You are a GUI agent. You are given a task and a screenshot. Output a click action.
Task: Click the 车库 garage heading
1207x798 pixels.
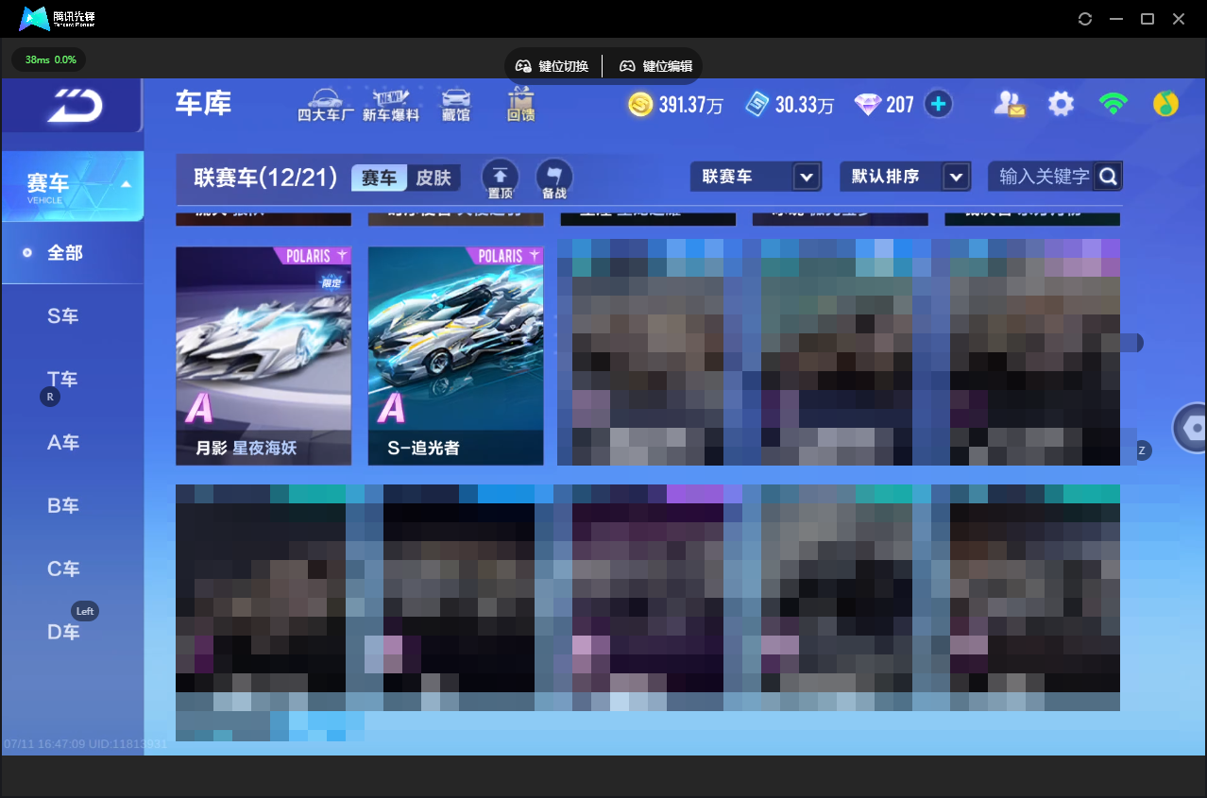(x=203, y=103)
